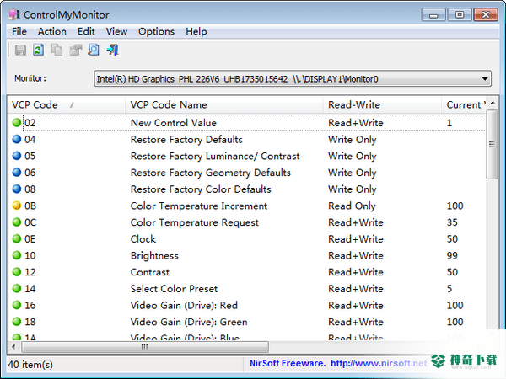This screenshot has width=506, height=379.
Task: Click green status dot for code 16
Action: (x=17, y=305)
